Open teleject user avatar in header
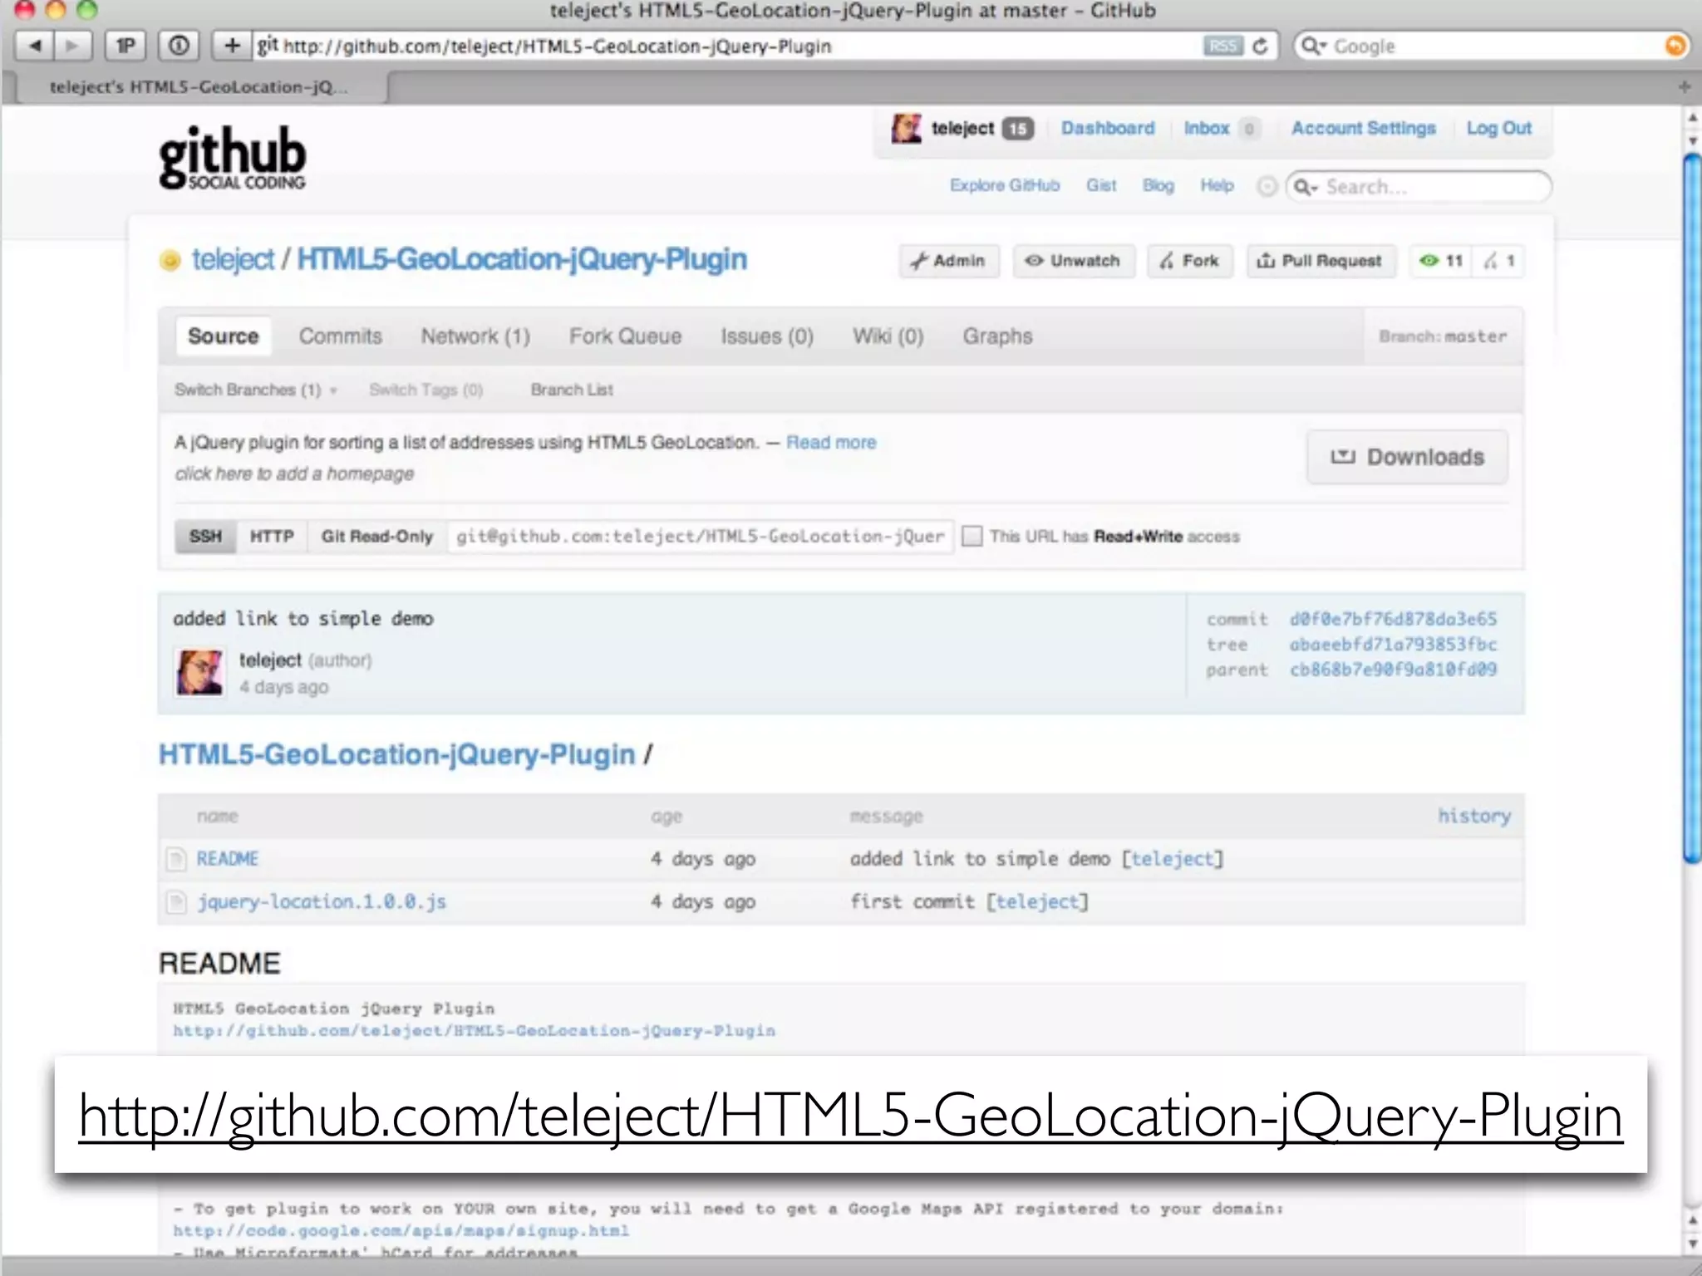This screenshot has width=1702, height=1276. coord(906,128)
